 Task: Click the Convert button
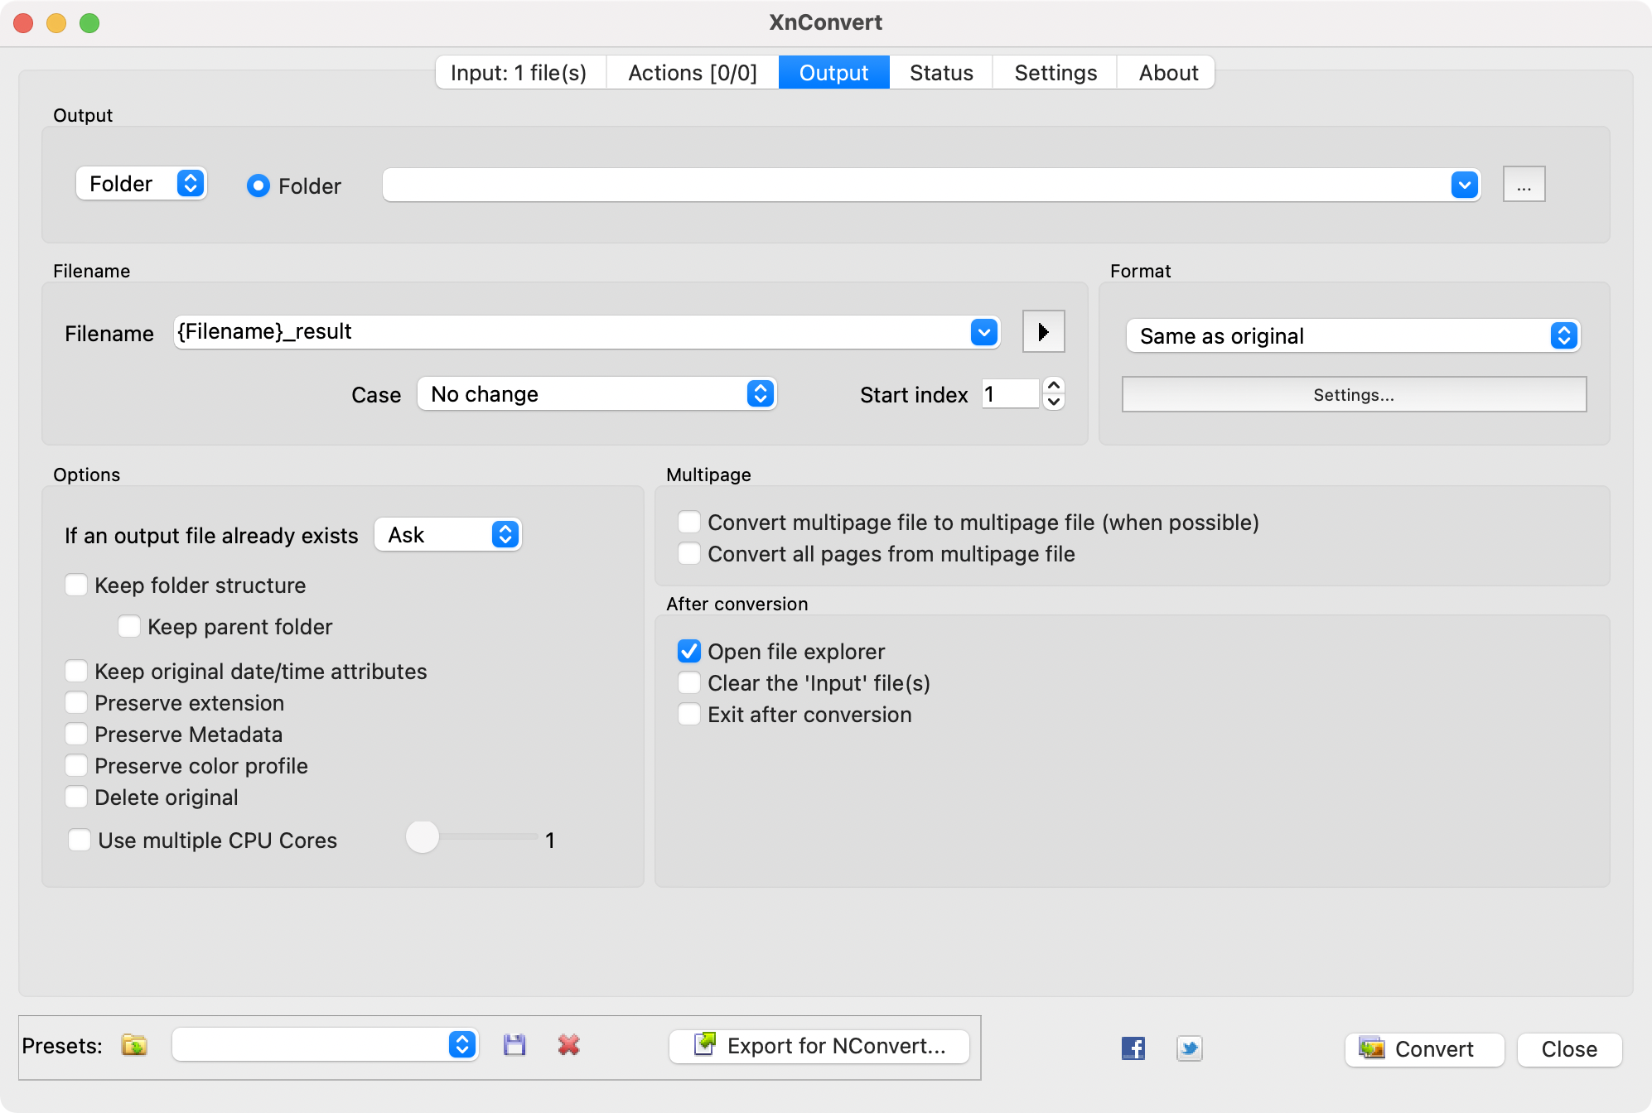1423,1049
